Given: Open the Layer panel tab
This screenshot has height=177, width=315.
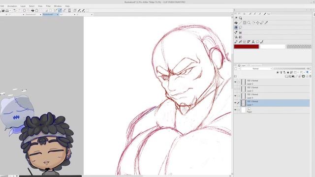Looking at the screenshot, I should [242, 65].
